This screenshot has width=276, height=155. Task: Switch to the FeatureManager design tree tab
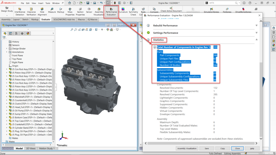[x=5, y=33]
